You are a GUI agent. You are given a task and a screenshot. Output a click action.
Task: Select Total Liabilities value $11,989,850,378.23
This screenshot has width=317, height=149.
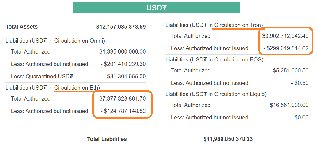click(228, 139)
